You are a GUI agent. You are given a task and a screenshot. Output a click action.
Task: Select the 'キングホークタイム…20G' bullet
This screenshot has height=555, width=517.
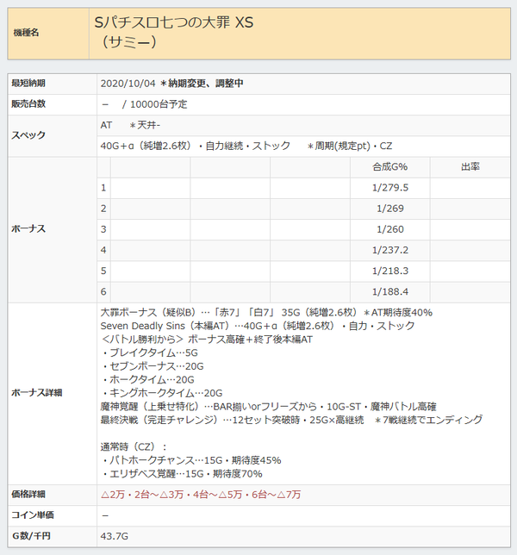click(162, 393)
